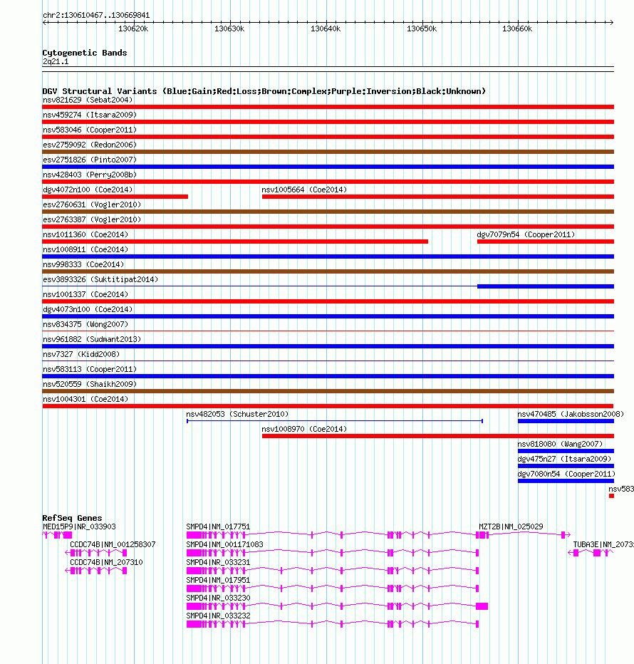Open variant nsv520559 (Shaikh2009)
Image resolution: width=634 pixels, height=664 pixels.
(x=328, y=391)
